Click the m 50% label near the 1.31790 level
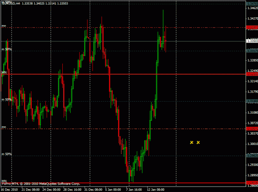 click(7, 100)
